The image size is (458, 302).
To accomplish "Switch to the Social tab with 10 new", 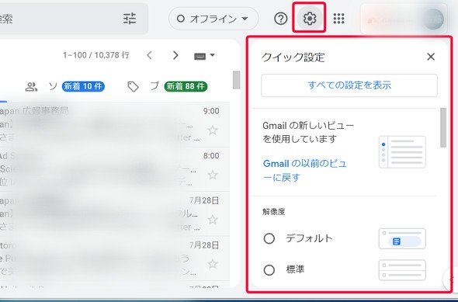I will coord(65,86).
